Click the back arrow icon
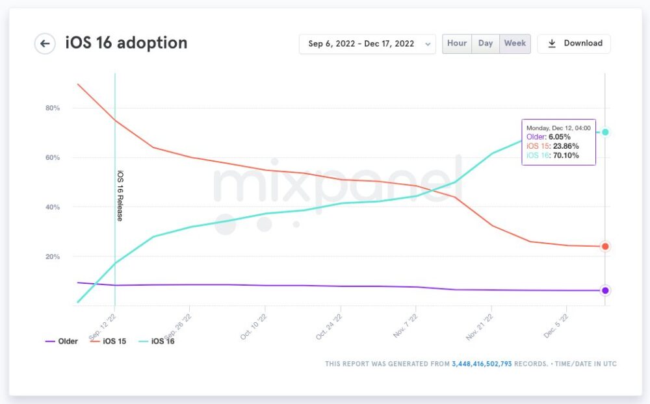Viewport: 650px width, 404px height. (44, 44)
